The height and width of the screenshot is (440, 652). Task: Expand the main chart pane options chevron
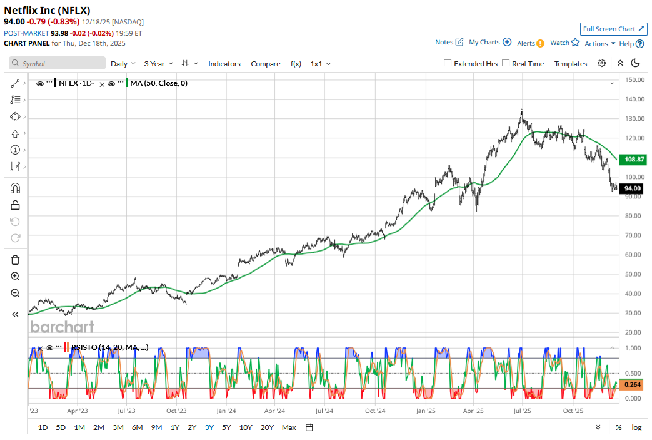coord(612,84)
